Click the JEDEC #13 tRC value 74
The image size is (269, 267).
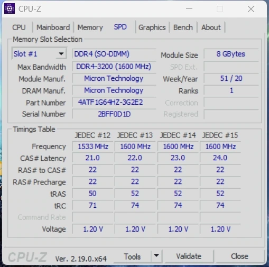(x=135, y=205)
